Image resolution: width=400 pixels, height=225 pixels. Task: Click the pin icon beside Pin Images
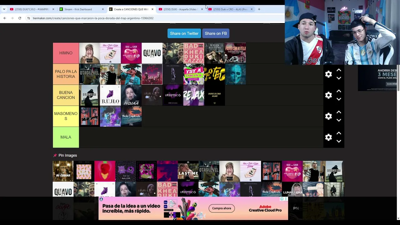[55, 155]
